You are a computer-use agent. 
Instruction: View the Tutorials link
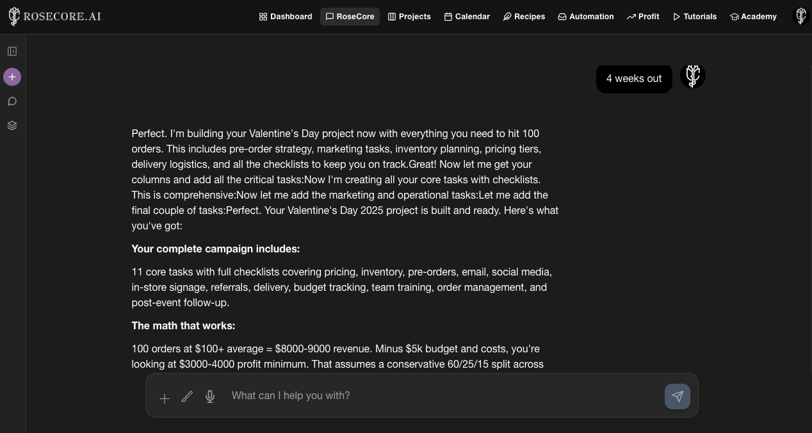(x=695, y=17)
